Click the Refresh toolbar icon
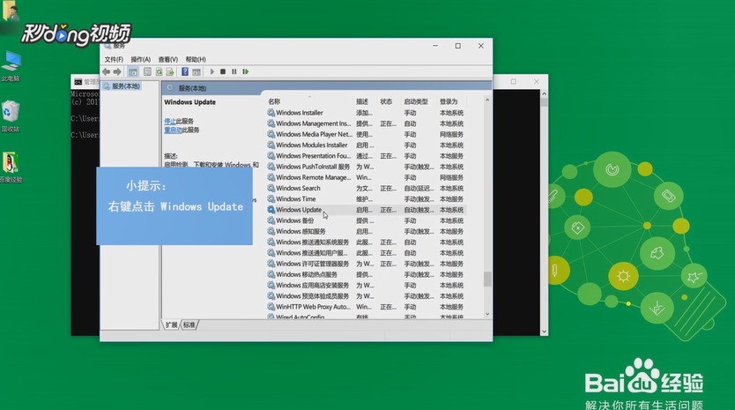Viewport: 735px width, 410px height. tap(159, 71)
